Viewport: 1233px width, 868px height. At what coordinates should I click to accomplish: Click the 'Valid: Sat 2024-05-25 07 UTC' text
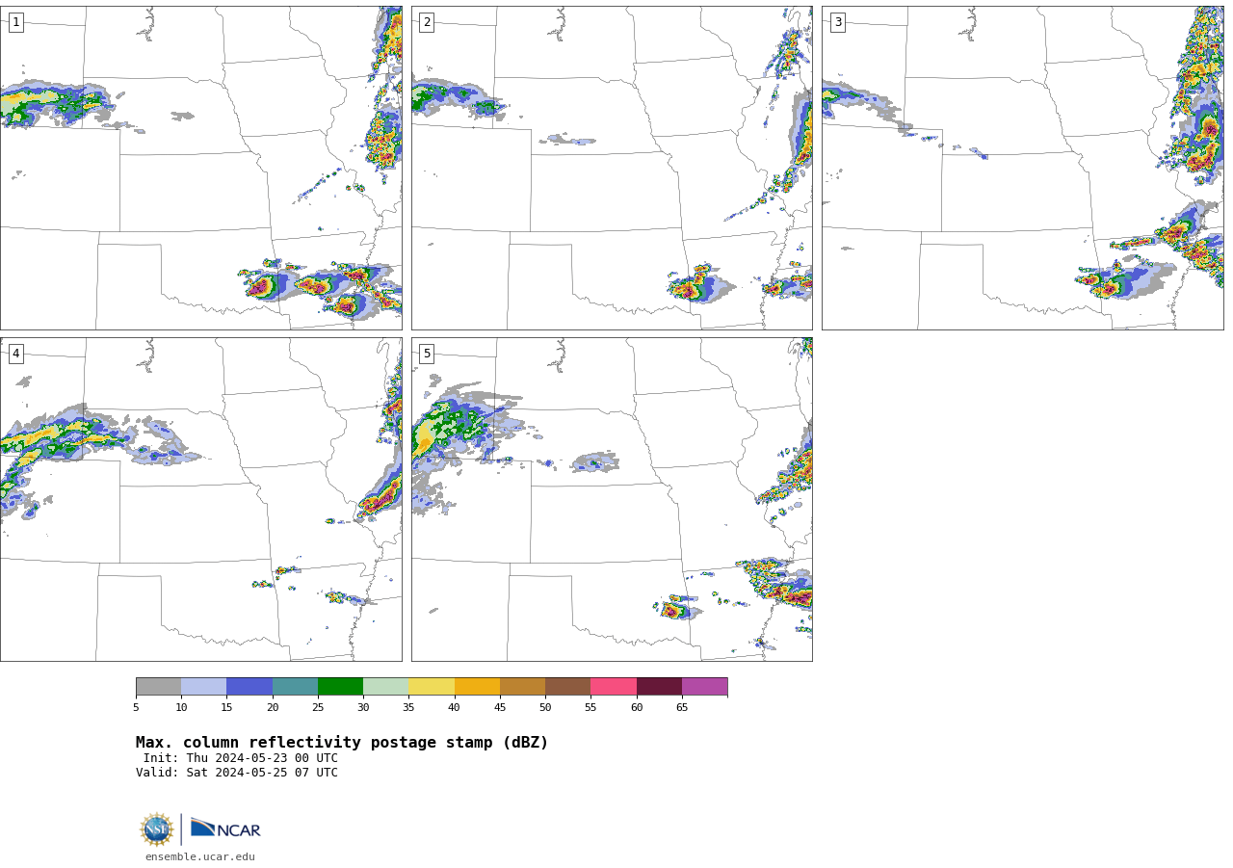pos(237,773)
